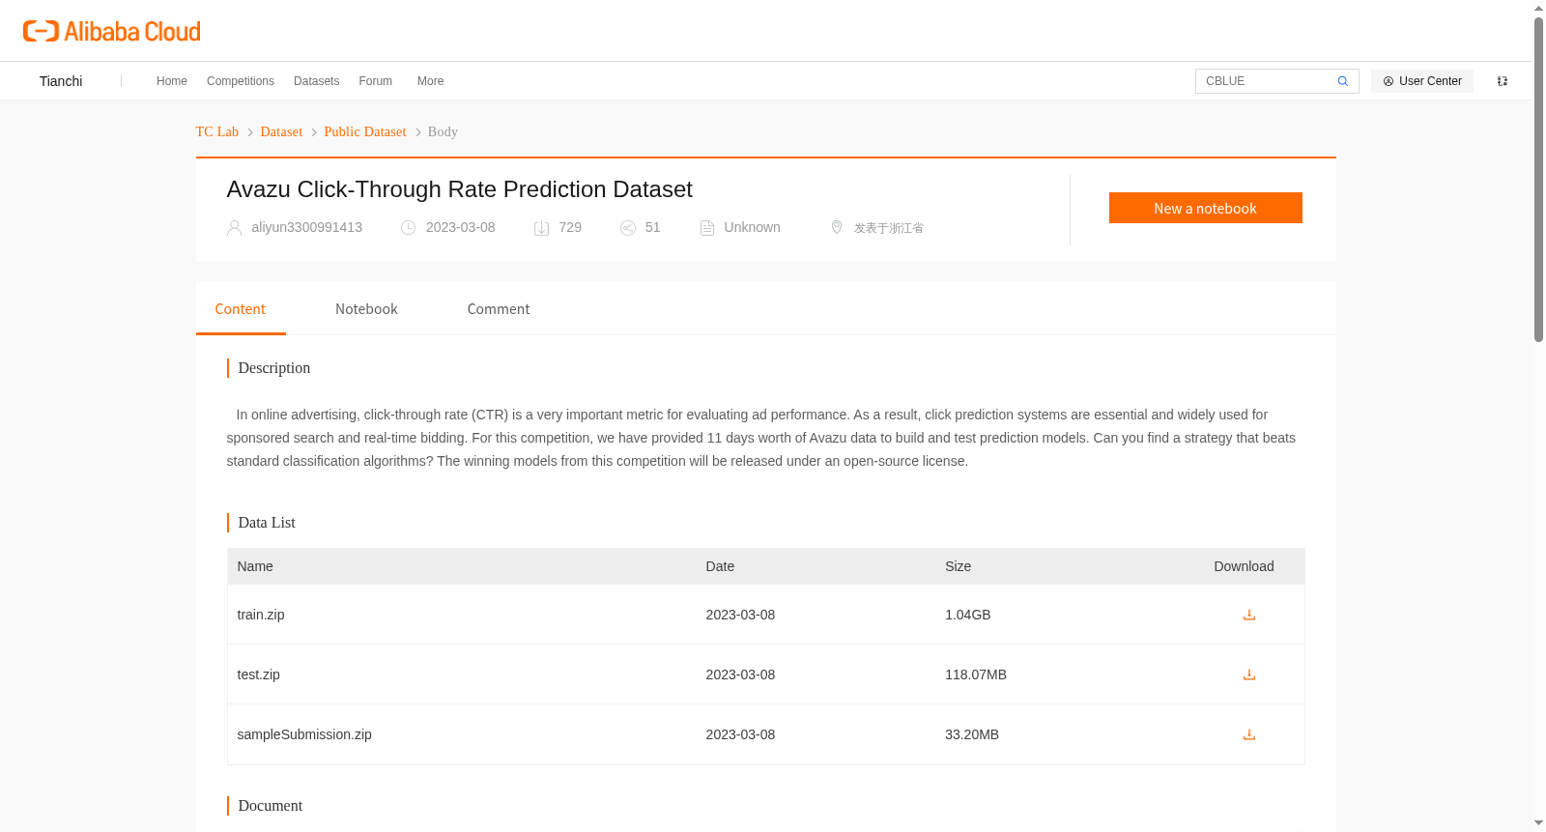Image resolution: width=1546 pixels, height=832 pixels.
Task: Switch to the Content tab
Action: tap(241, 309)
